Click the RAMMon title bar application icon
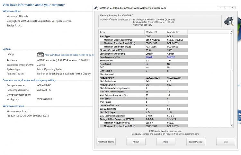The width and height of the screenshot is (241, 155). (96, 8)
